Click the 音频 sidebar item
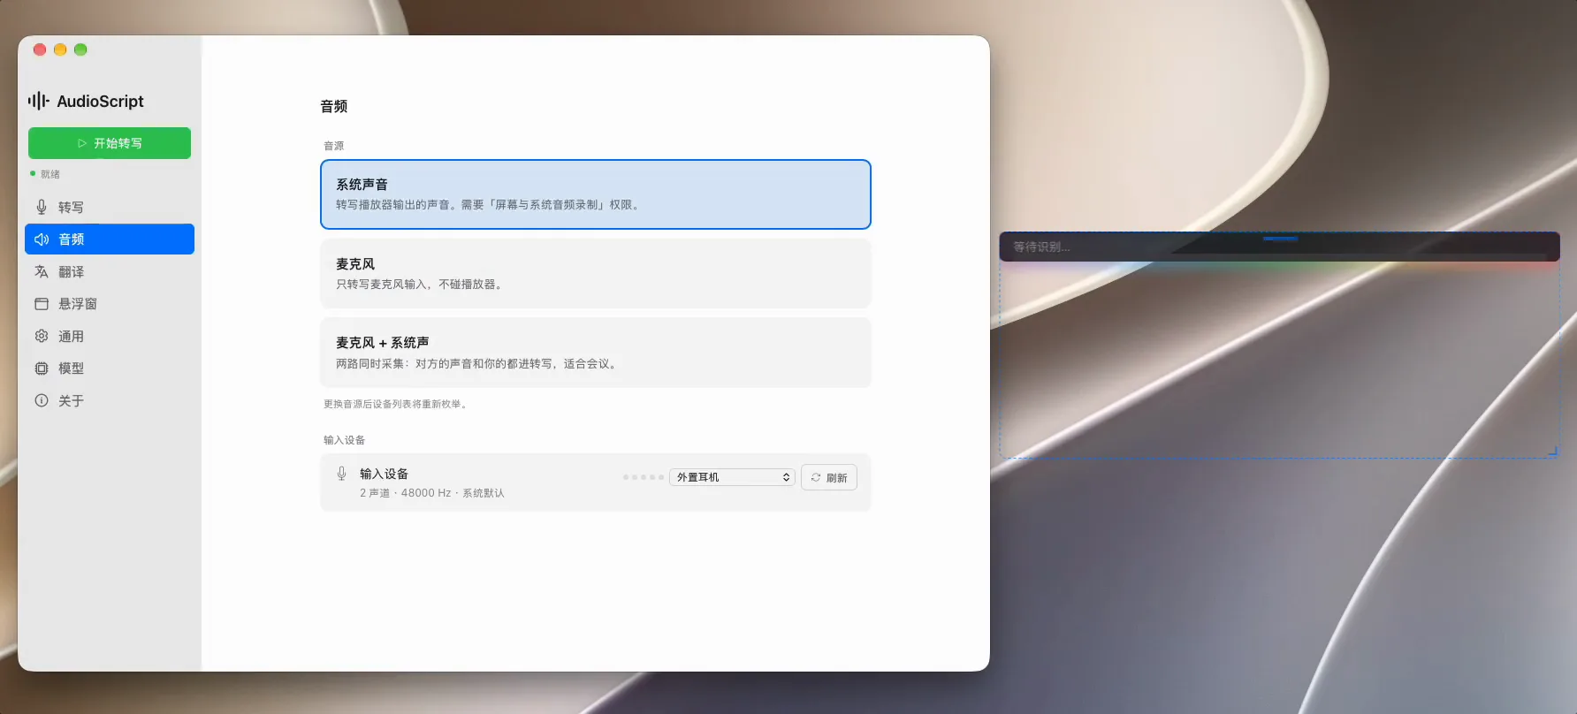This screenshot has height=714, width=1577. click(x=110, y=239)
